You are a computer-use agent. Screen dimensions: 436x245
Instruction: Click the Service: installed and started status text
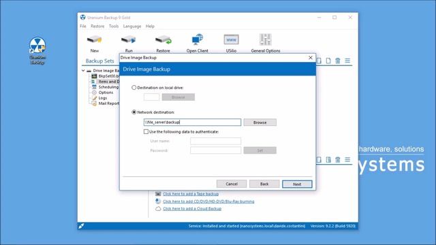pyautogui.click(x=247, y=226)
